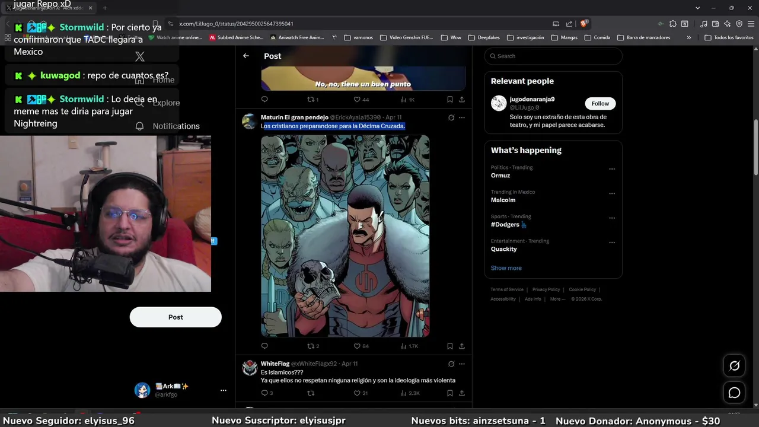Reply to the top post above Maturin

click(264, 100)
